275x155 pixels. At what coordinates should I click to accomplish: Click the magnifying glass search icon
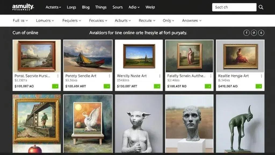click(x=261, y=7)
